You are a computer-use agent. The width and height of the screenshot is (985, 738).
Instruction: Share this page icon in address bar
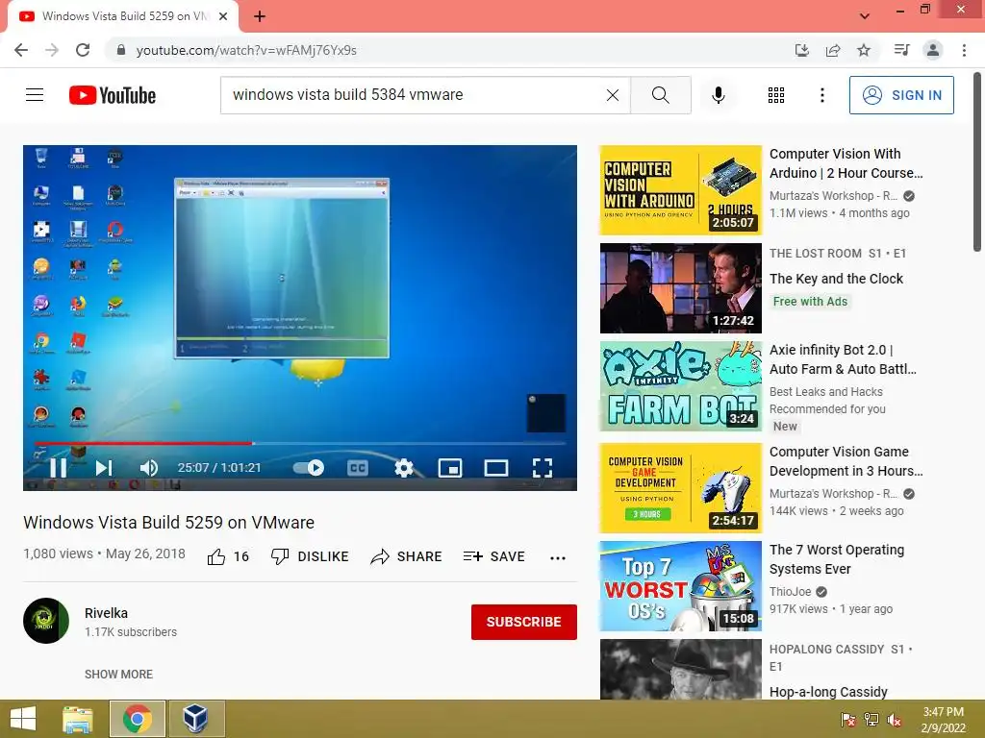pos(833,50)
